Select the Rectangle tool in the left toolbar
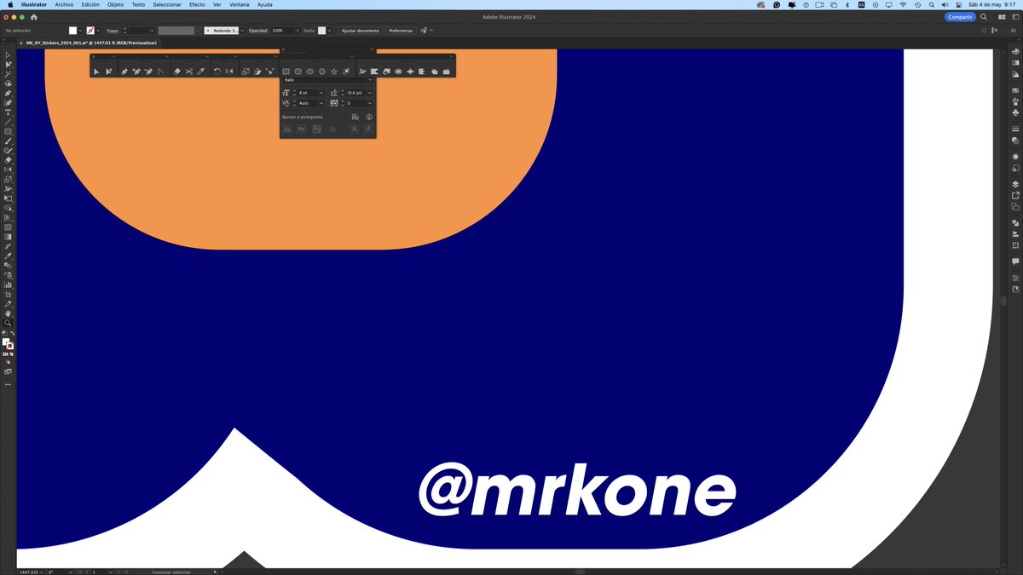 (8, 131)
